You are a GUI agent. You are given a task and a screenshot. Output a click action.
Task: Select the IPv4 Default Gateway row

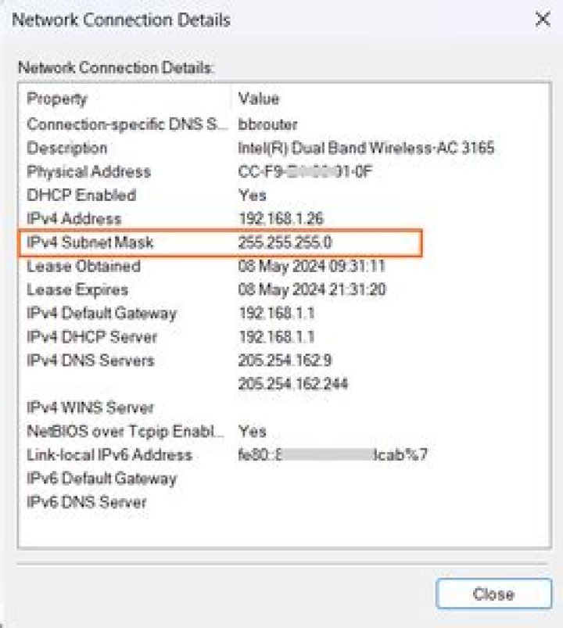[x=102, y=314]
